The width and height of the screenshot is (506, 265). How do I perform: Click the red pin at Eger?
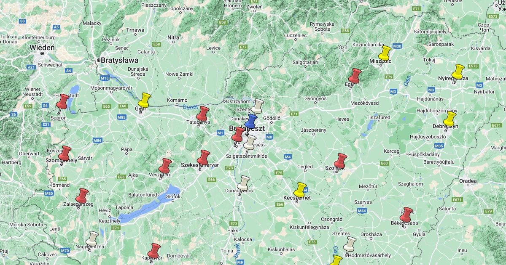click(x=355, y=76)
